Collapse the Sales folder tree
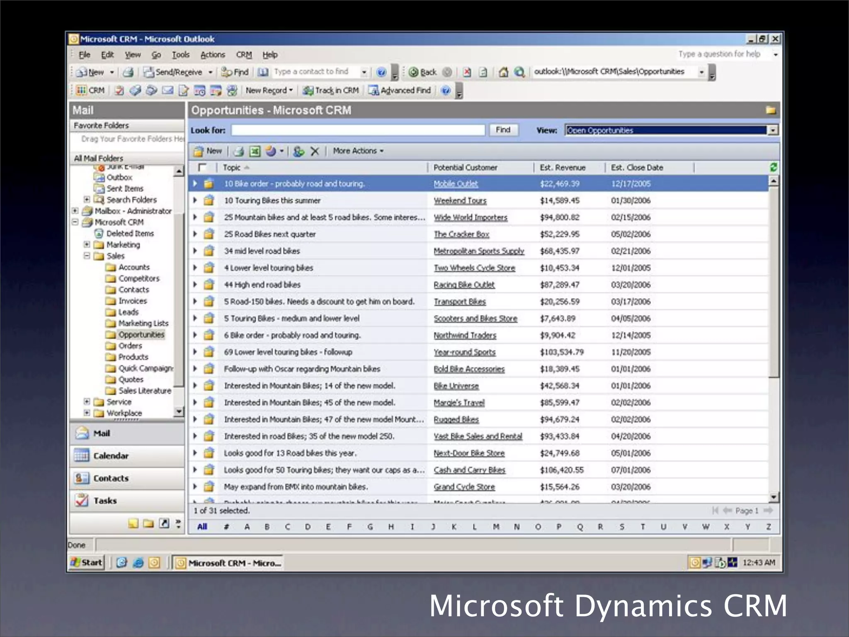This screenshot has width=849, height=637. (87, 256)
